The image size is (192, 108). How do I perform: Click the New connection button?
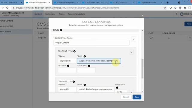click(189, 24)
